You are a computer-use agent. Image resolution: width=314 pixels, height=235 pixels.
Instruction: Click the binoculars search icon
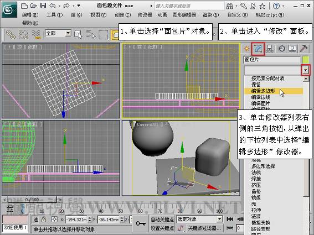[x=229, y=6]
